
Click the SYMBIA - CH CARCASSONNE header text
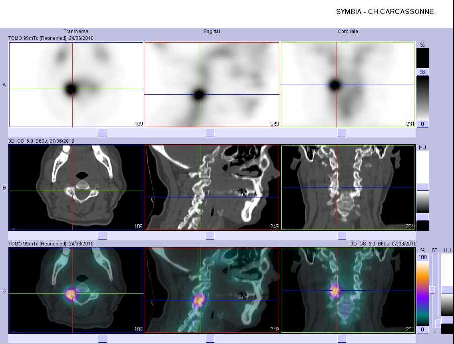pyautogui.click(x=385, y=12)
